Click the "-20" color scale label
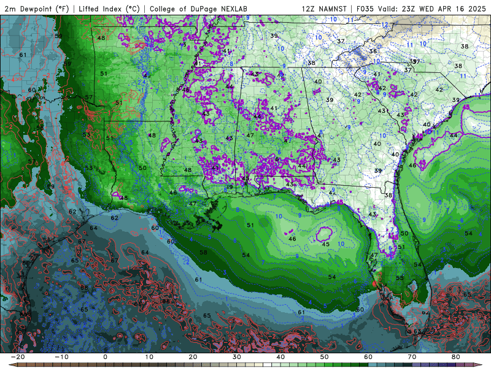491x368 pixels. tap(18, 357)
